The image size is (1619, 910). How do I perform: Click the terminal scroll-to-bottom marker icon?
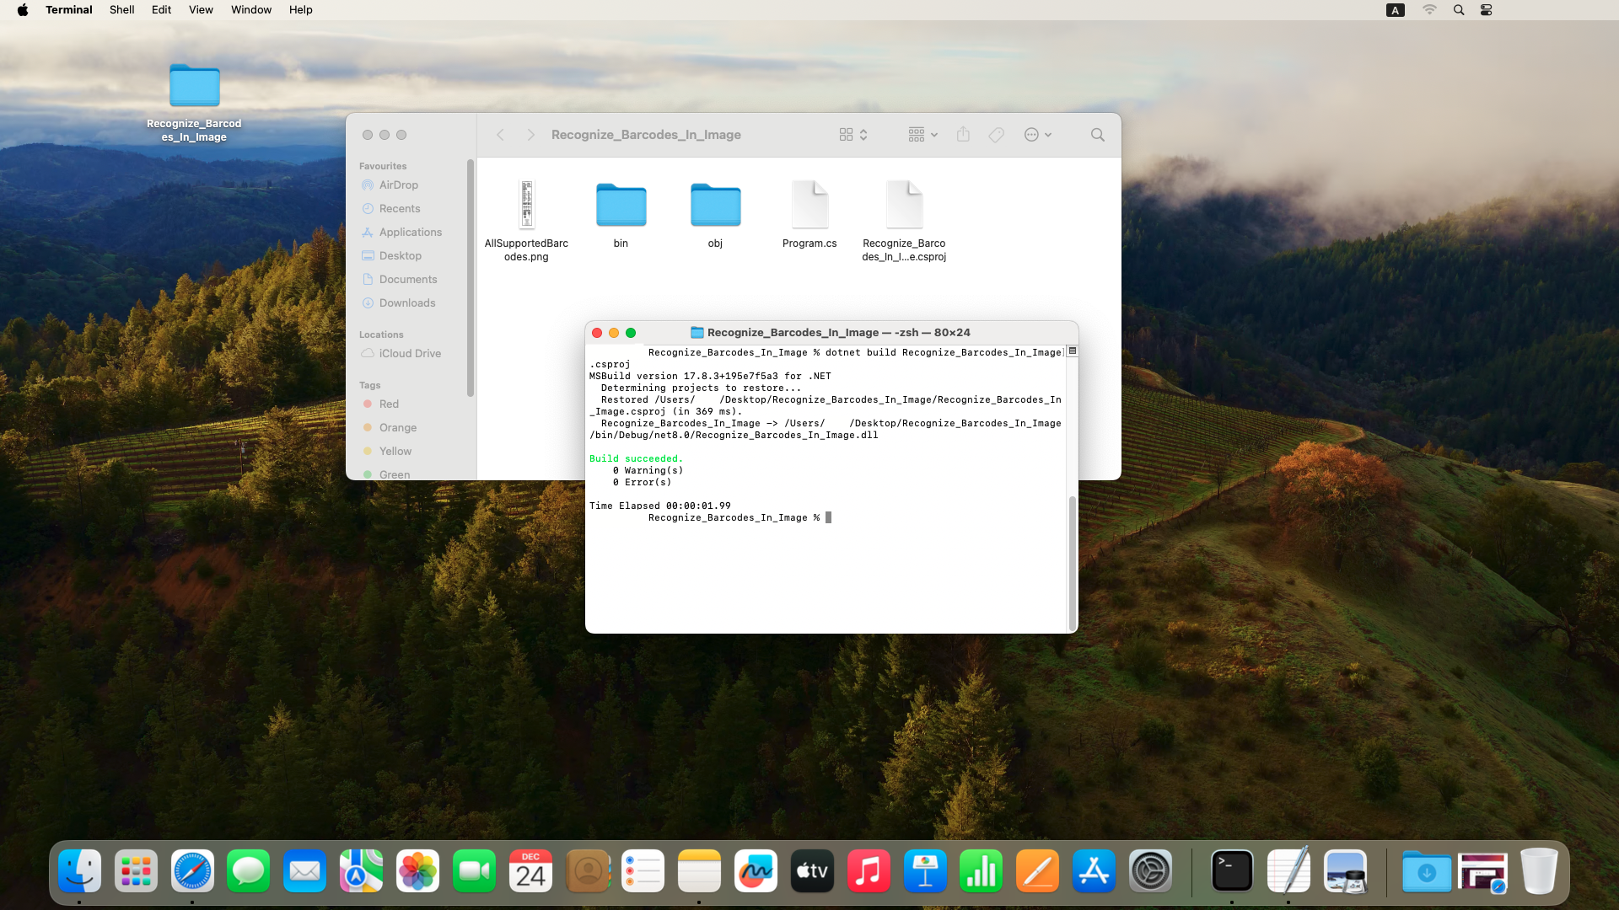1073,351
